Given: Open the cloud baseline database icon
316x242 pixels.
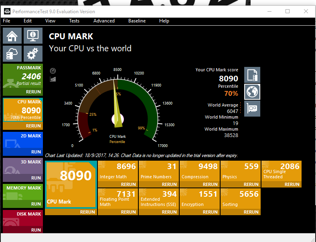Looking at the screenshot, I should click(x=12, y=54).
